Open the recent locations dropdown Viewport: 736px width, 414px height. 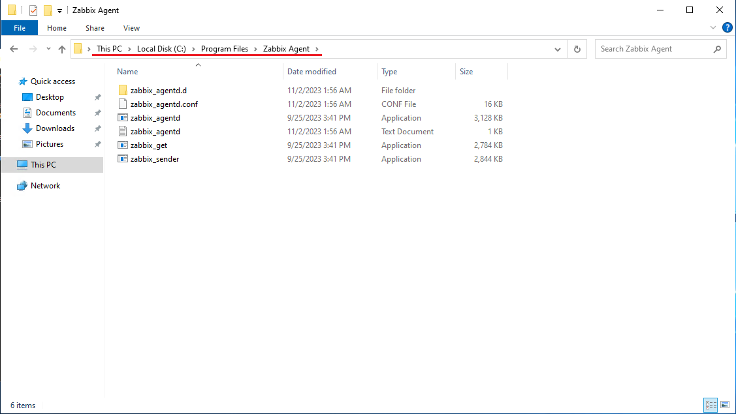point(48,49)
